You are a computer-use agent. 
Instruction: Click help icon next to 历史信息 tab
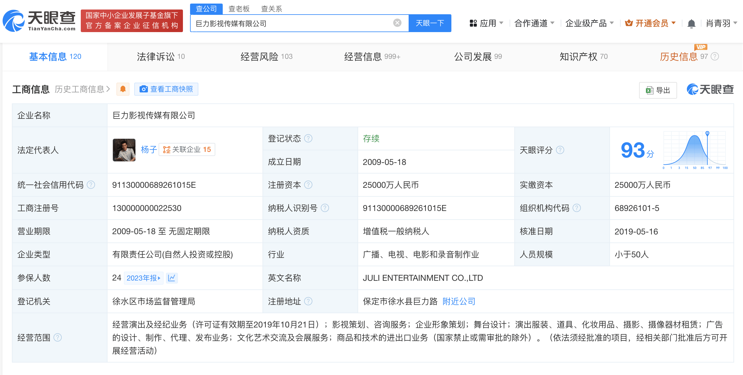click(715, 56)
